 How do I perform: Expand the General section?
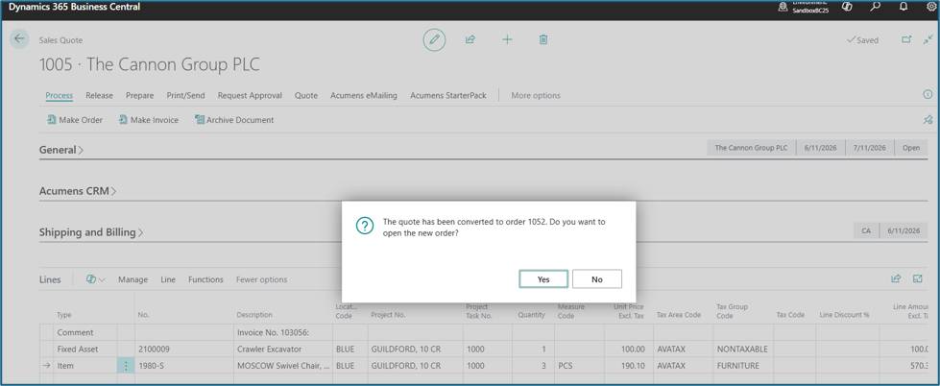(61, 150)
